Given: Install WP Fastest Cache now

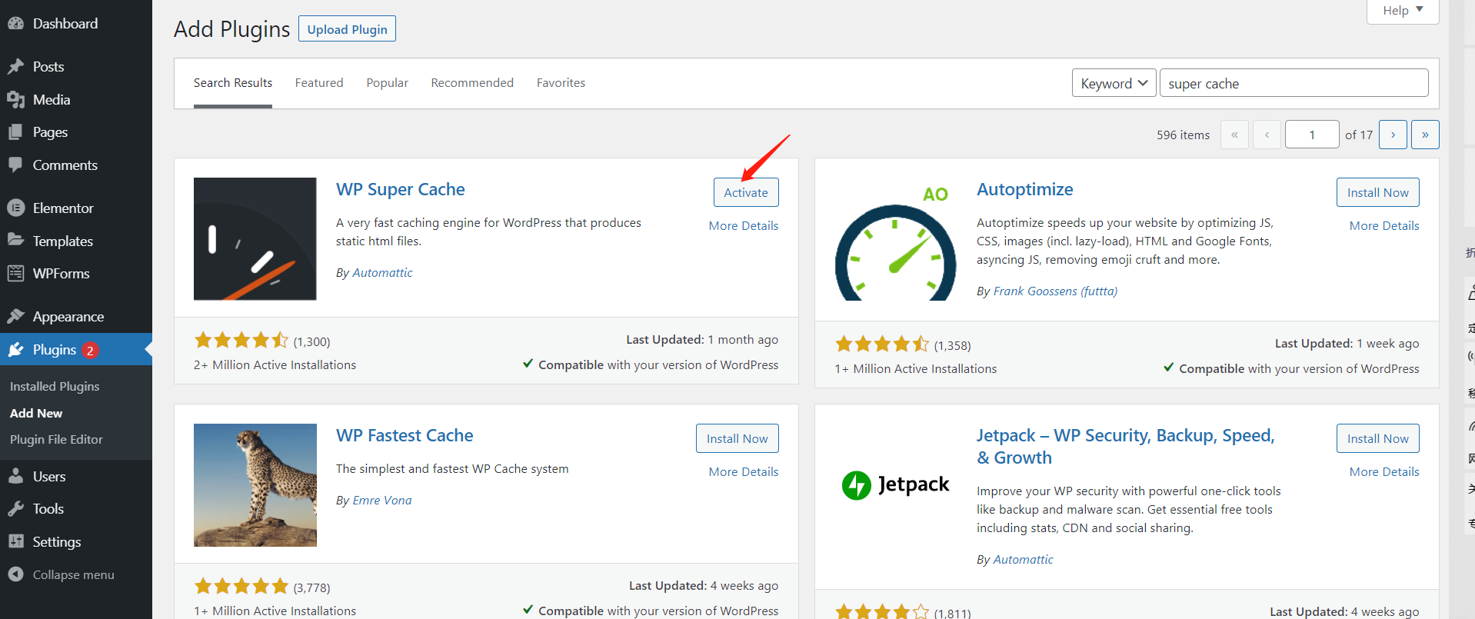Looking at the screenshot, I should pyautogui.click(x=737, y=438).
